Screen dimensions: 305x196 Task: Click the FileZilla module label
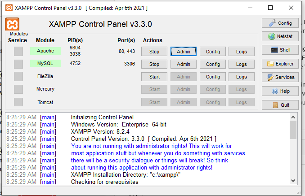pyautogui.click(x=45, y=76)
